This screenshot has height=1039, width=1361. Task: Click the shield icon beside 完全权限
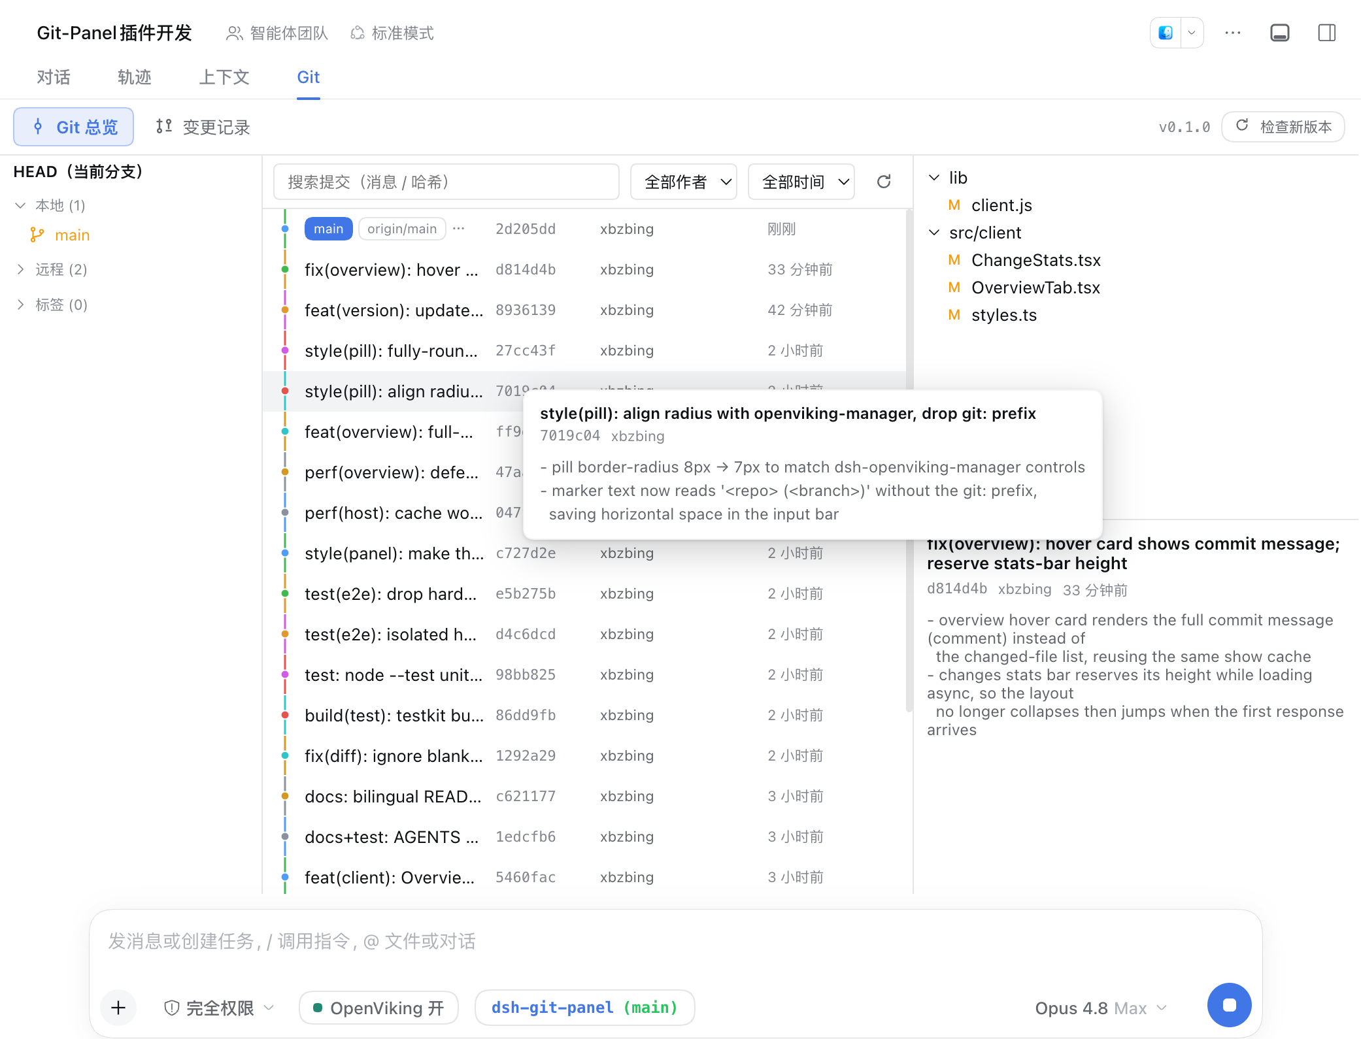[x=171, y=1008]
